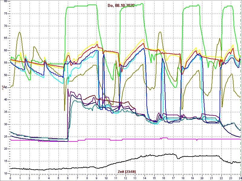The image size is (242, 181).
Task: Click the olive curve's peak near hour 1
Action: click(20, 32)
